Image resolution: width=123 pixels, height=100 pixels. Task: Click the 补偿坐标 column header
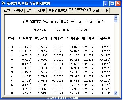57,39
